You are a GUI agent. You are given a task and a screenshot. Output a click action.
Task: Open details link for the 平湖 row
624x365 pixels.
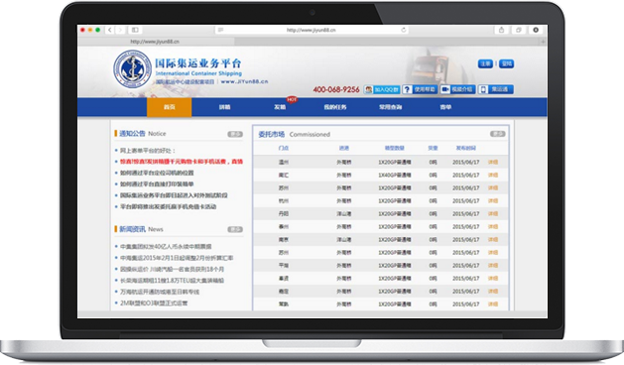pyautogui.click(x=493, y=266)
